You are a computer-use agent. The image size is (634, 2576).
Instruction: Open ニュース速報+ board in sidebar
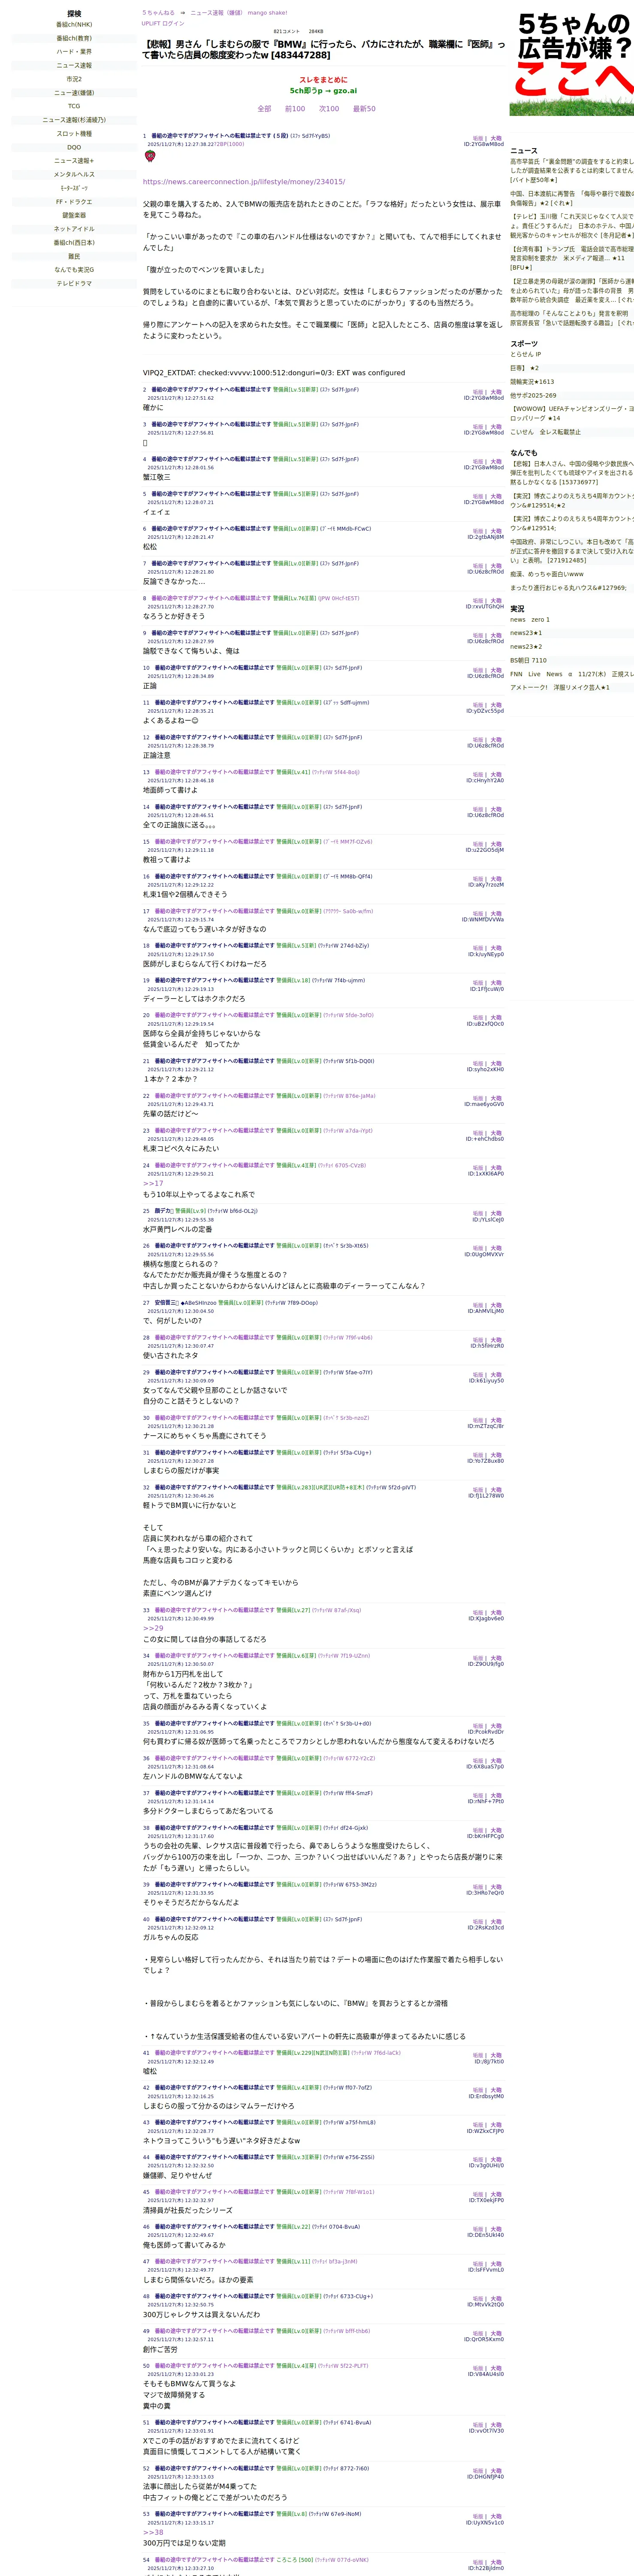(74, 161)
